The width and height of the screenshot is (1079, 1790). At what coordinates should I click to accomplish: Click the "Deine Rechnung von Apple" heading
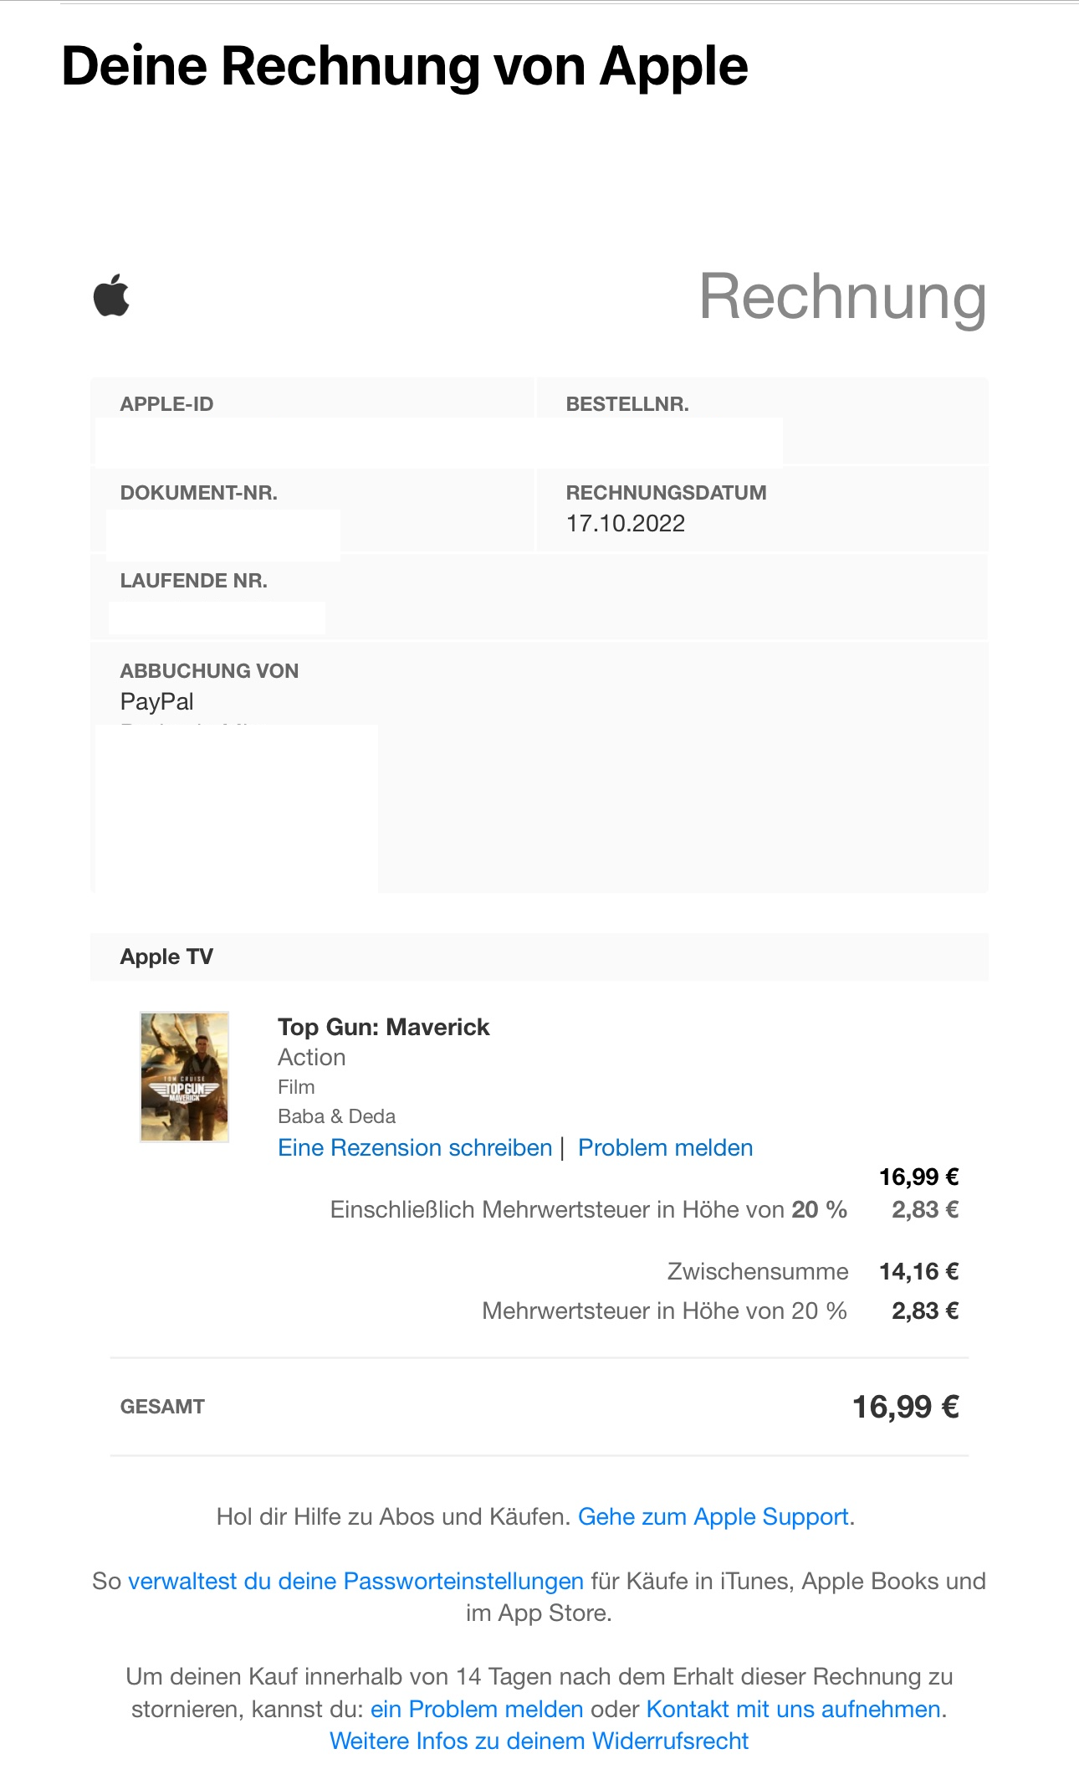(405, 66)
